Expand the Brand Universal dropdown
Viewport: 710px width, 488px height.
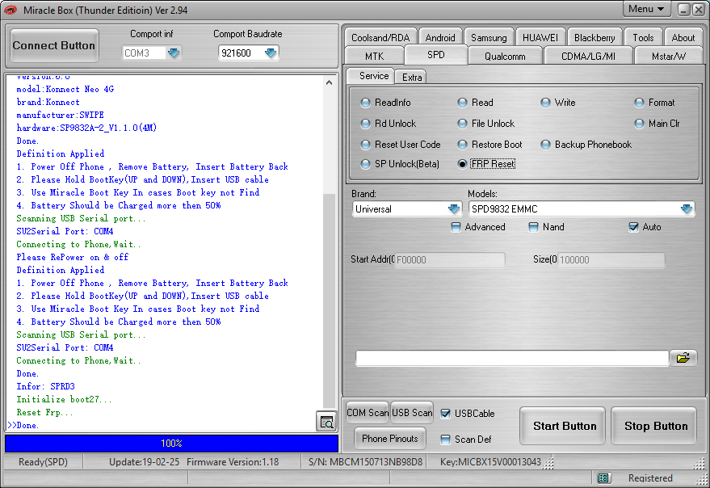454,209
